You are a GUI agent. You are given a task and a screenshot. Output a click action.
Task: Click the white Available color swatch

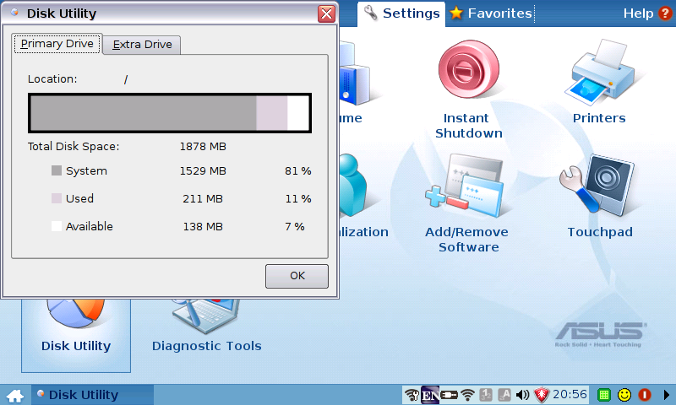57,226
